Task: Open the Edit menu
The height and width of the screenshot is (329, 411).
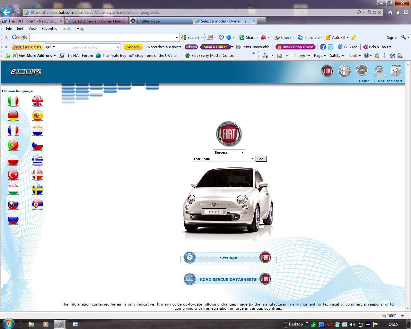Action: click(20, 29)
